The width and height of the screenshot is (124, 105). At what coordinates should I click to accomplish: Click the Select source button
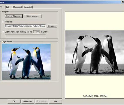(33, 16)
